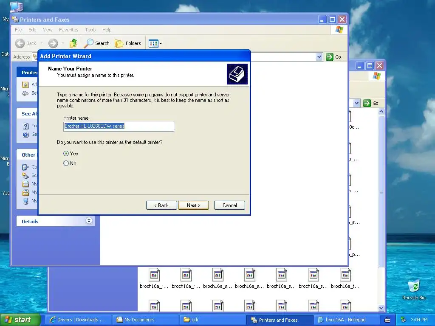Toggle the Folders pane button
The image size is (435, 326).
[128, 43]
